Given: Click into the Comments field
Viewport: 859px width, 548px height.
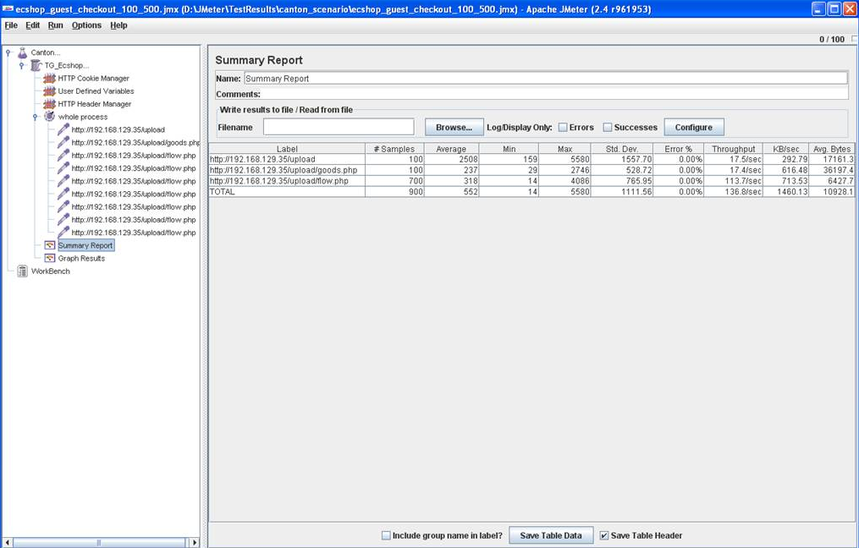Looking at the screenshot, I should point(555,94).
